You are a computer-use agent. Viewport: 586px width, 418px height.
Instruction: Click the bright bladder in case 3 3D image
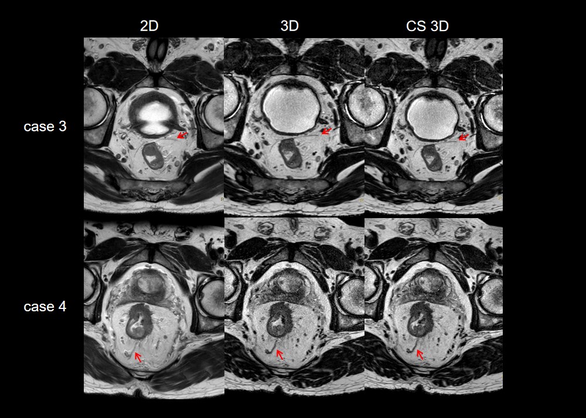[x=292, y=110]
